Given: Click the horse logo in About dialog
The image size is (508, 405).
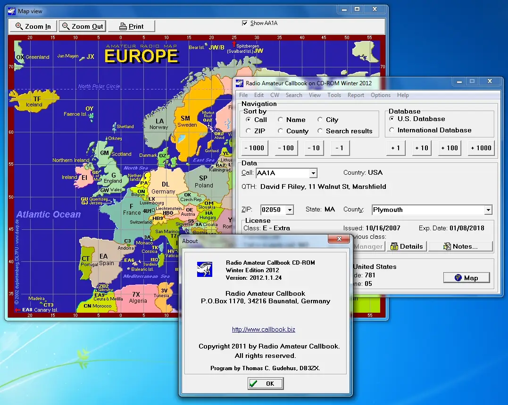Looking at the screenshot, I should (x=204, y=269).
